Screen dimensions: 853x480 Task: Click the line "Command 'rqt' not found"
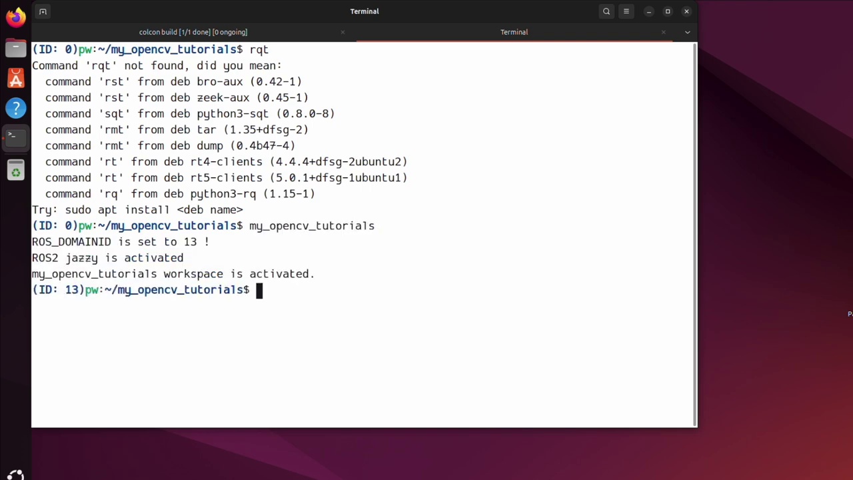(x=157, y=65)
